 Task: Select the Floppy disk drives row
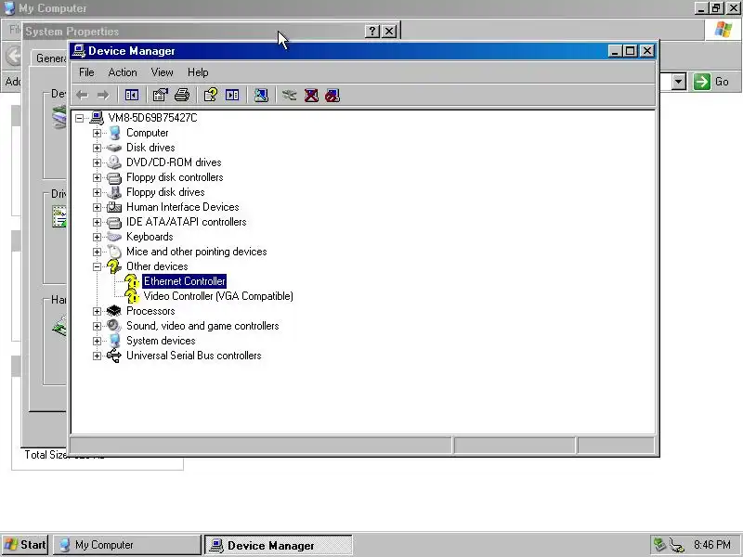point(165,192)
